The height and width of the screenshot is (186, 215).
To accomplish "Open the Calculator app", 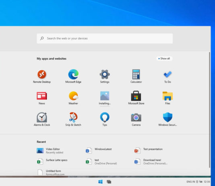I will [136, 76].
